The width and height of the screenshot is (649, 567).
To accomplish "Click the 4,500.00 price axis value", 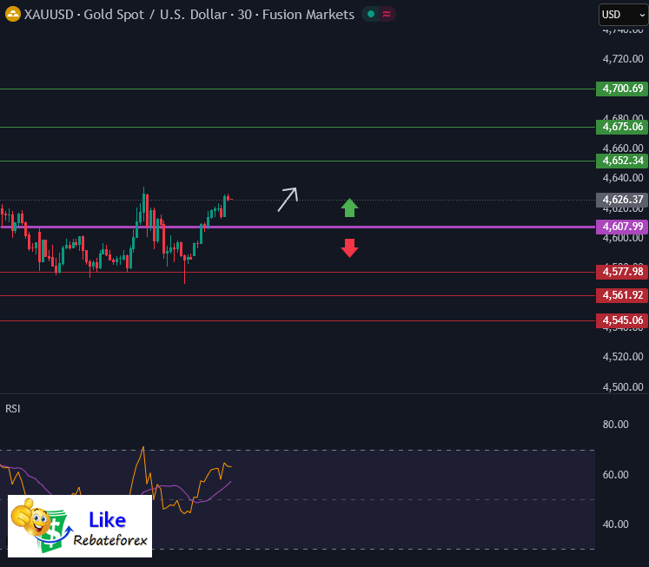I will pyautogui.click(x=623, y=387).
